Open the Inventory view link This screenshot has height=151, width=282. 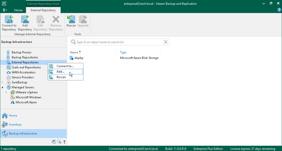(15, 124)
